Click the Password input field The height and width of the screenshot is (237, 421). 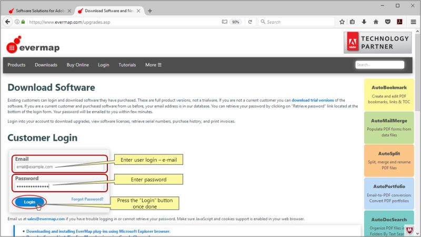[x=59, y=186]
